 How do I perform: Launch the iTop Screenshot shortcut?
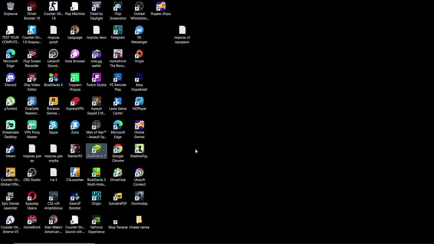pos(118,11)
